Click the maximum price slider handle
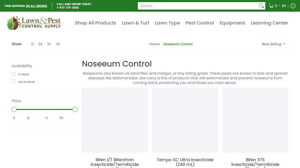Screen dimensions: 300x168 tap(75, 109)
